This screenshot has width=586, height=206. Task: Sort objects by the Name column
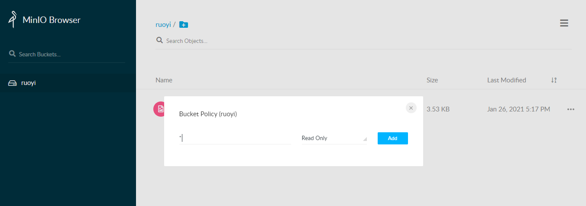(164, 80)
